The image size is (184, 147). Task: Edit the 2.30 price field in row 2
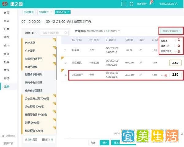point(175,63)
